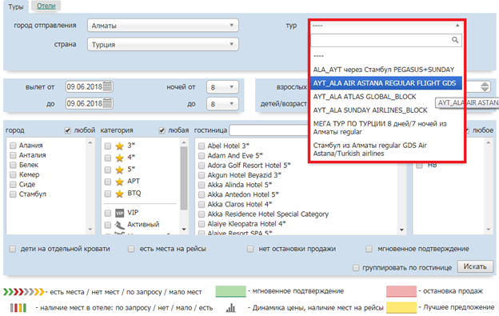The image size is (499, 316).
Task: Check the Кемер city checkbox
Action: [13, 174]
